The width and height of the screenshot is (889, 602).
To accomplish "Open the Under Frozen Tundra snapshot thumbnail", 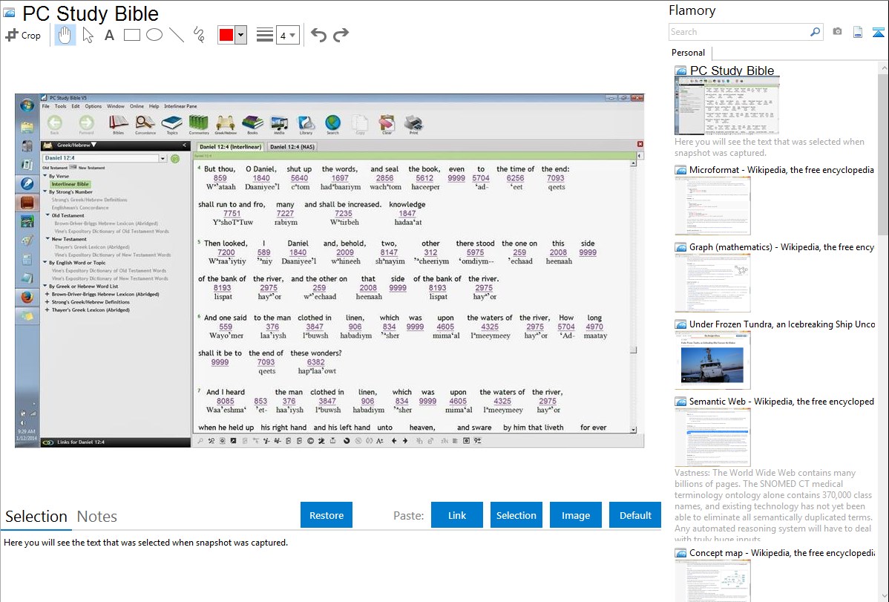I will [712, 360].
